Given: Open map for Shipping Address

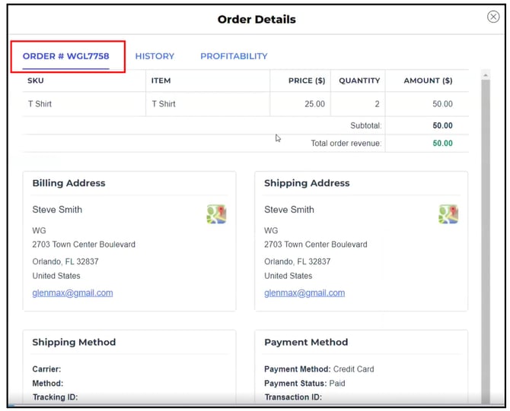Looking at the screenshot, I should [448, 214].
